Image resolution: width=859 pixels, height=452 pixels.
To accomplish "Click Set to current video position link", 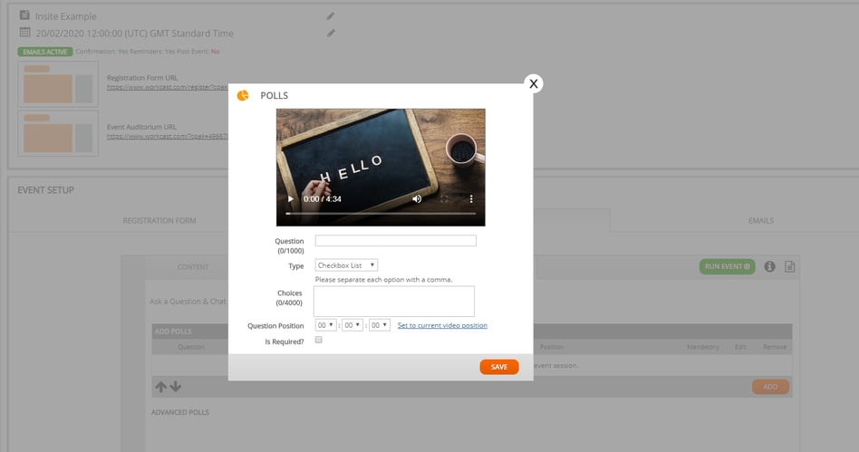I will click(x=442, y=325).
